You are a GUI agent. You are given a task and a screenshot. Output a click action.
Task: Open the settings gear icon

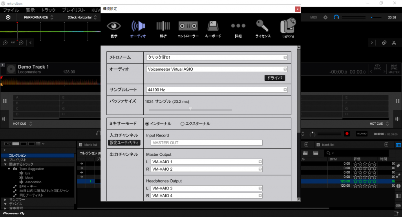(325, 17)
